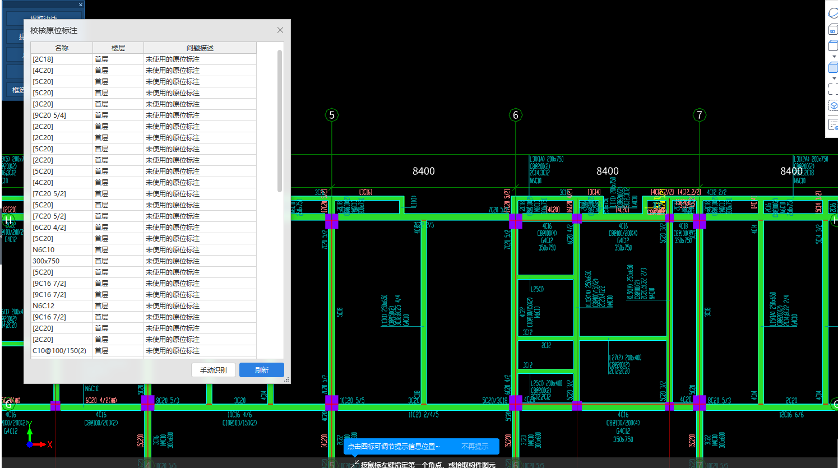
Task: Click the dialog's vertical scrollbar thumb
Action: coord(280,121)
